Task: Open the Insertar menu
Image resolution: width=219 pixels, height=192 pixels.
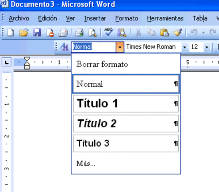Action: (x=95, y=18)
